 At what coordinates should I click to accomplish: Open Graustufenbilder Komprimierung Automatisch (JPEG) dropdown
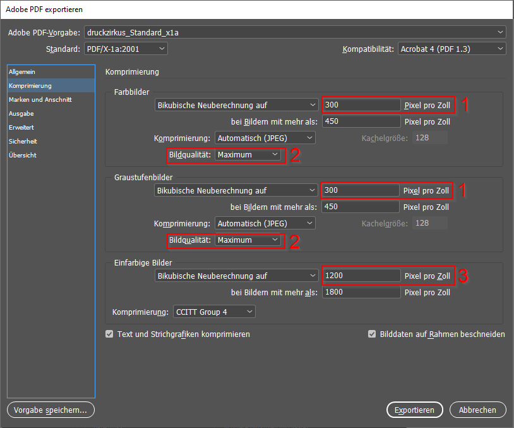(x=265, y=223)
